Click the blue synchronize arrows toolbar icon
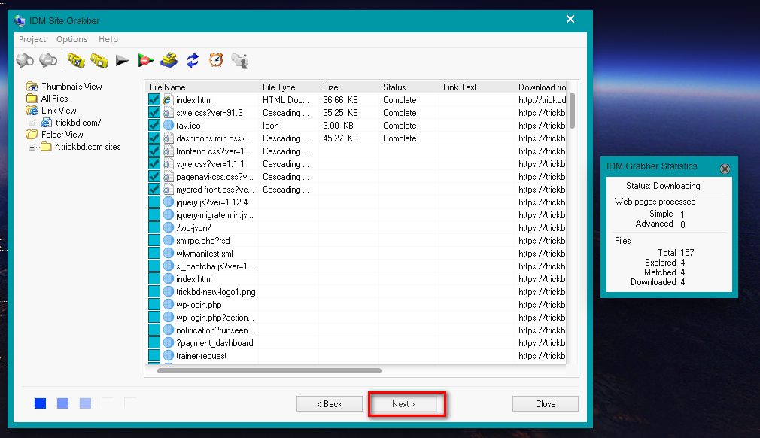The width and height of the screenshot is (760, 438). (193, 60)
